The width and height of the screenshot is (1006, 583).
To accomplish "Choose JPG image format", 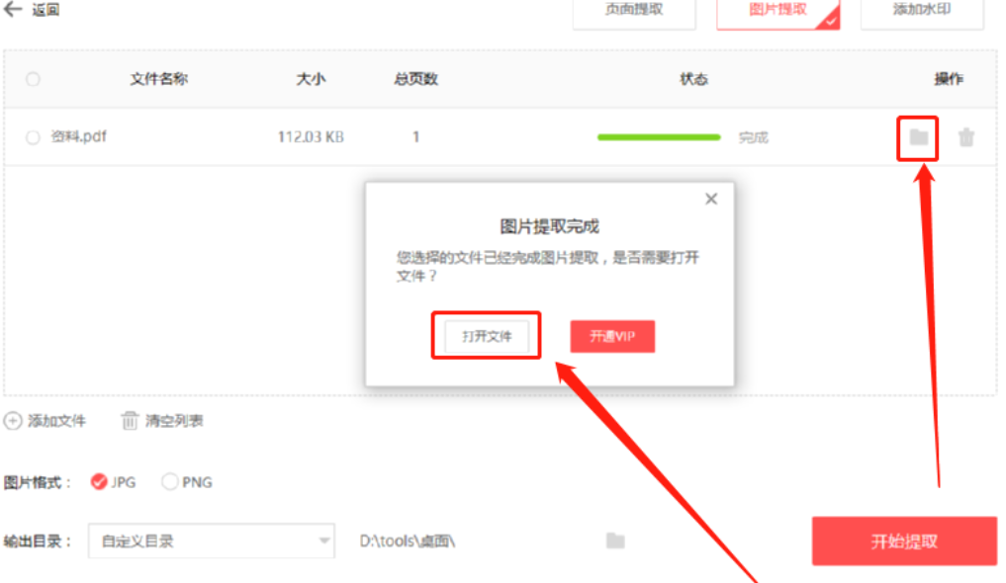I will tap(99, 482).
